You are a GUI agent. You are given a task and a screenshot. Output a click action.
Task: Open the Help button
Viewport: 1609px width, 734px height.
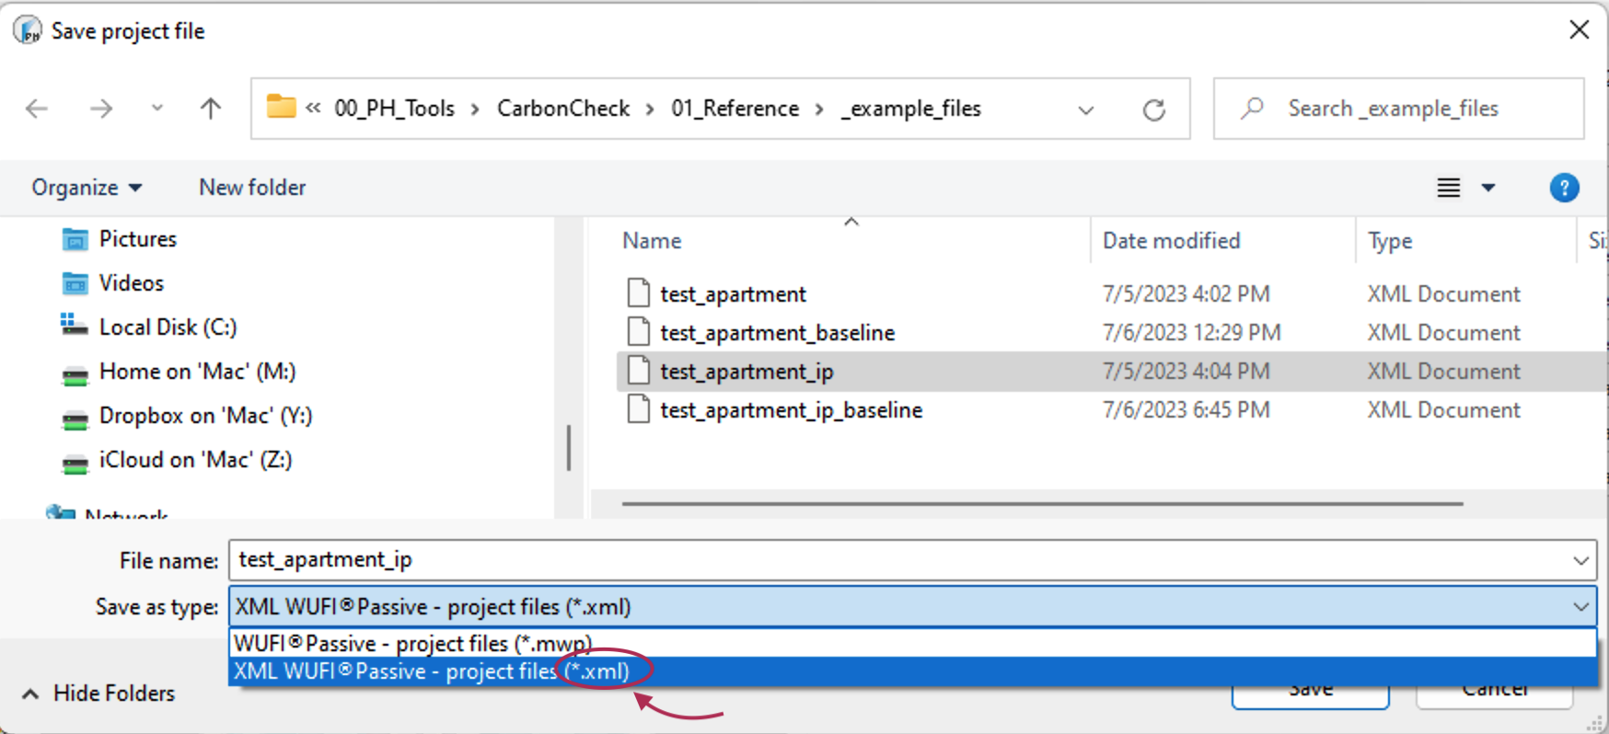[1565, 188]
